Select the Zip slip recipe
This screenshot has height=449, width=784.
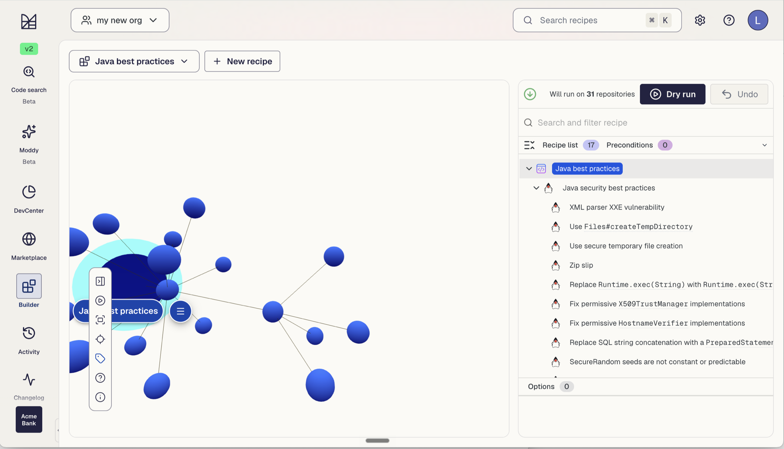(x=581, y=265)
